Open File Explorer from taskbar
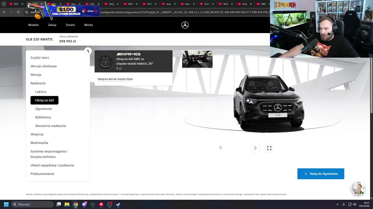373x209 pixels. (67, 204)
